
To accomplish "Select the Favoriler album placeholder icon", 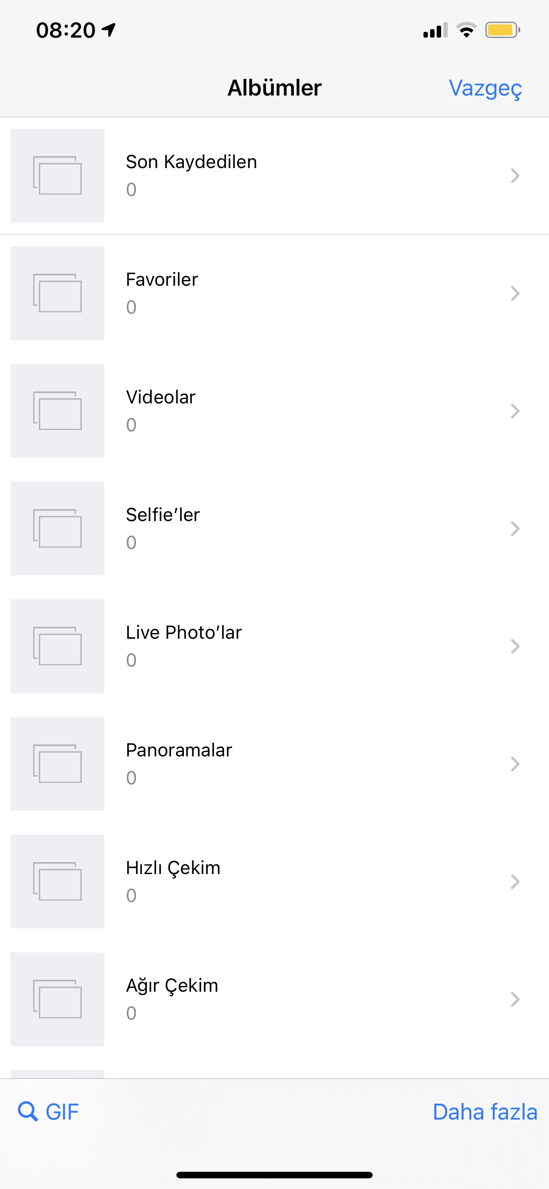I will (57, 293).
